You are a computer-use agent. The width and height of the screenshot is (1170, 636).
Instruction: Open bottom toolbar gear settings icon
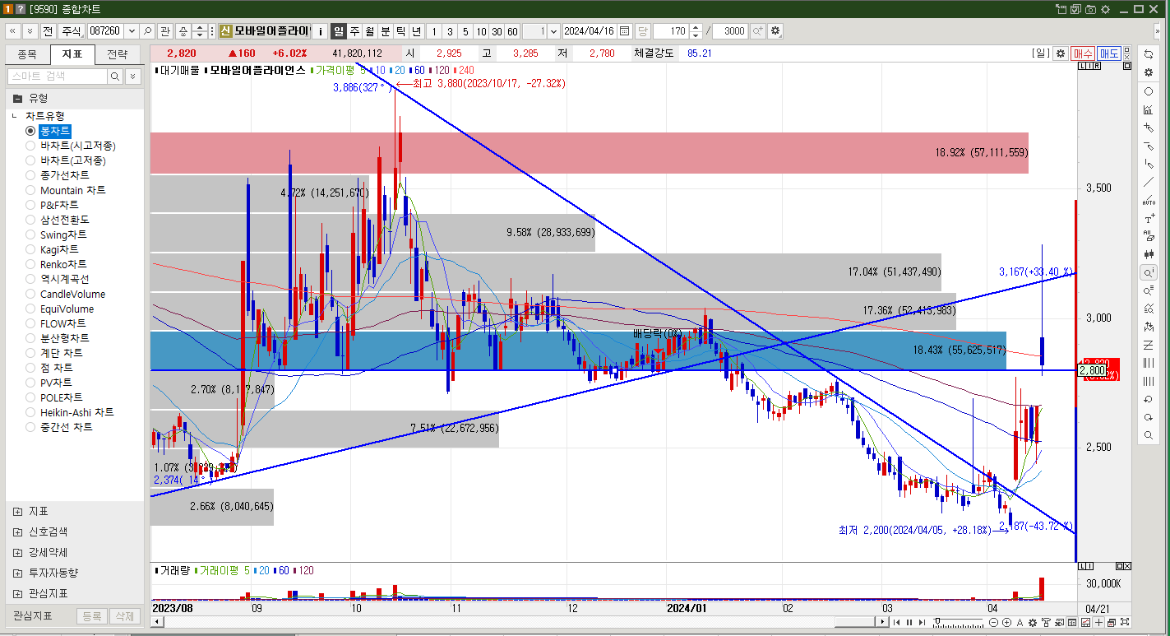(x=1033, y=622)
